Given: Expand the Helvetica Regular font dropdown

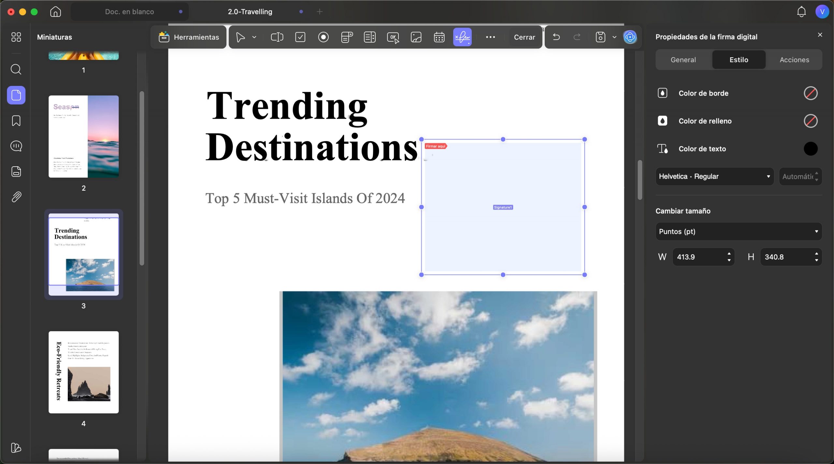Looking at the screenshot, I should coord(714,176).
